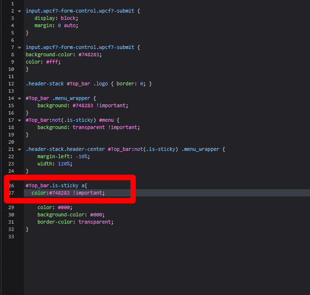Click 'background: transparent !important' on line 18
This screenshot has height=295, width=310.
(x=88, y=127)
